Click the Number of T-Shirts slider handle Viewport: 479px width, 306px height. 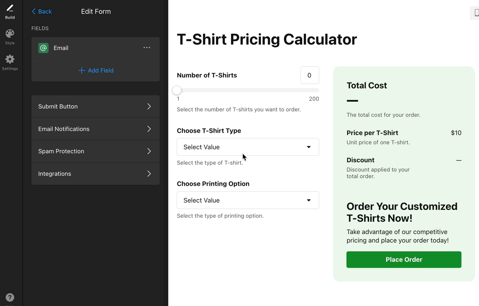coord(177,90)
